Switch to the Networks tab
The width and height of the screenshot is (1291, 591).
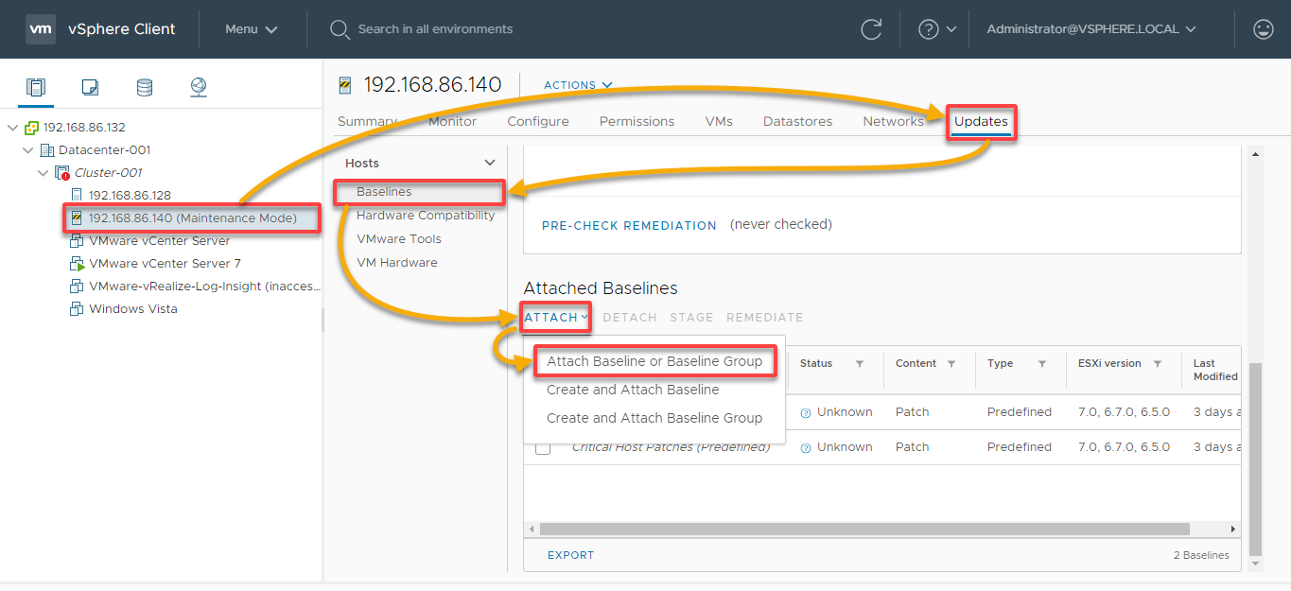tap(893, 121)
